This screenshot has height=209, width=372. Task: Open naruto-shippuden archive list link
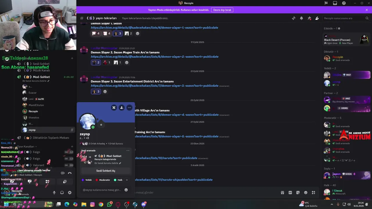click(173, 180)
